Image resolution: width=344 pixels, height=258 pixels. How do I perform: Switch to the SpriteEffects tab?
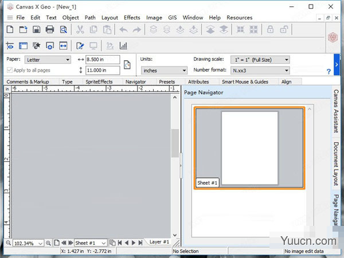(99, 81)
